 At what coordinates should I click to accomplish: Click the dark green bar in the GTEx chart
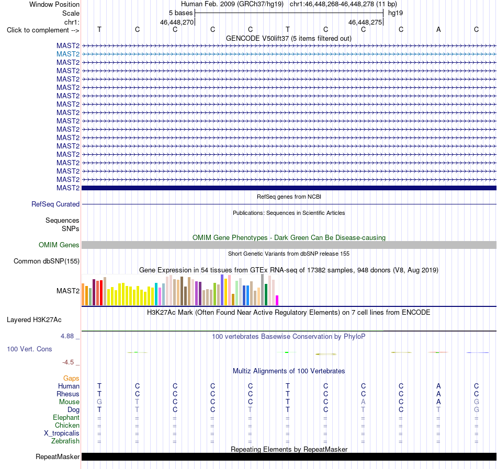click(266, 294)
